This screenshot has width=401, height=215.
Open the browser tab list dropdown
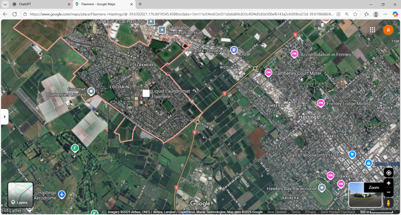(5, 4)
